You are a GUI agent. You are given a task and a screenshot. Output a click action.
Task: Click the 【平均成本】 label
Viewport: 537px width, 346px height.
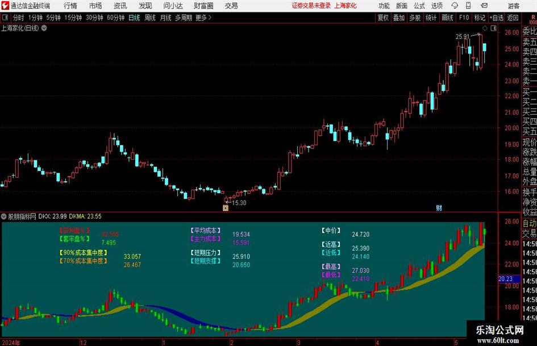pyautogui.click(x=206, y=230)
